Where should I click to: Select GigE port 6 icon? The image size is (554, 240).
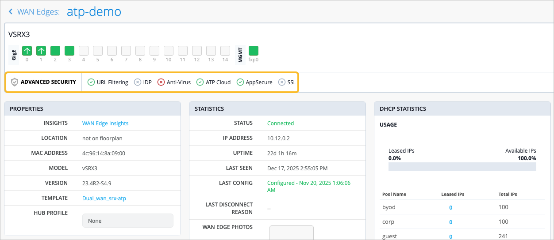tap(112, 51)
